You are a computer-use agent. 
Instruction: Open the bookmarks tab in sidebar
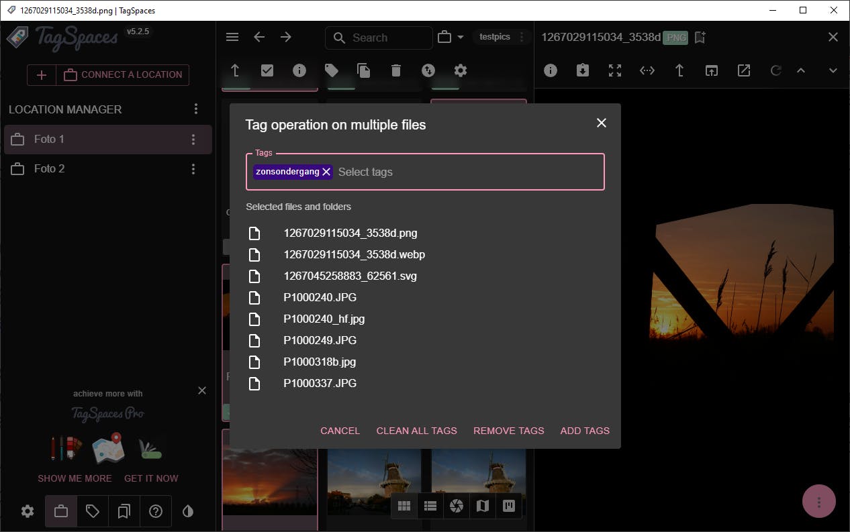[124, 511]
